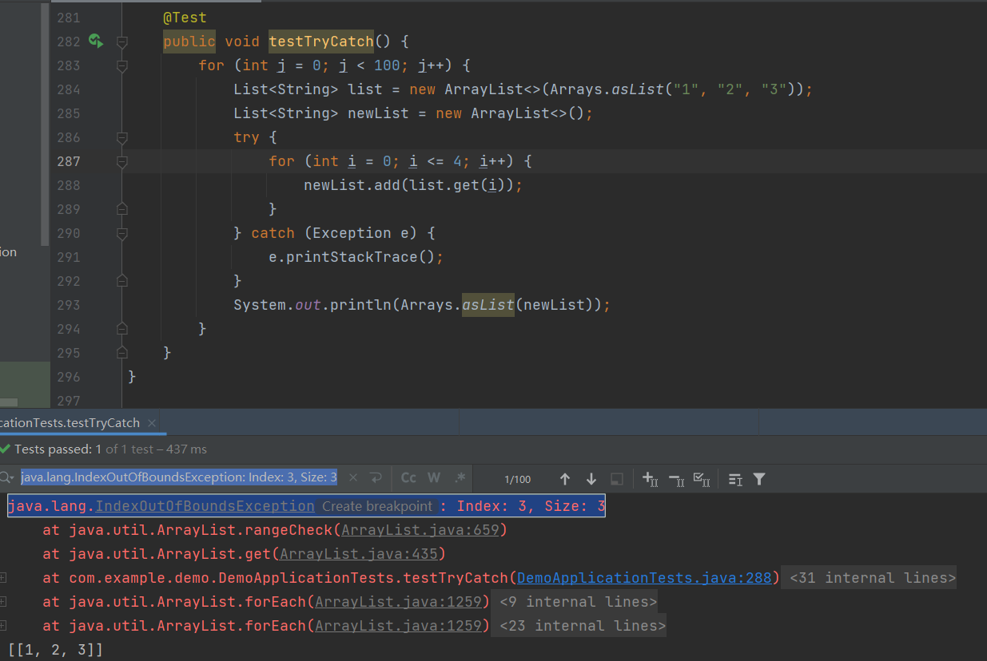Toggle Regex (.*) option in console search
Screen dimensions: 987x661
(x=460, y=477)
